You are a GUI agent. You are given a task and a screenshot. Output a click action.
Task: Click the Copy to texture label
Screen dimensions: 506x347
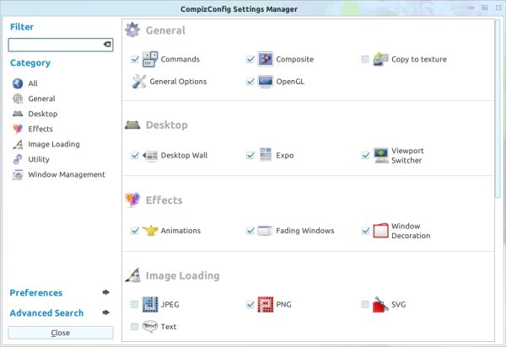[x=419, y=59]
